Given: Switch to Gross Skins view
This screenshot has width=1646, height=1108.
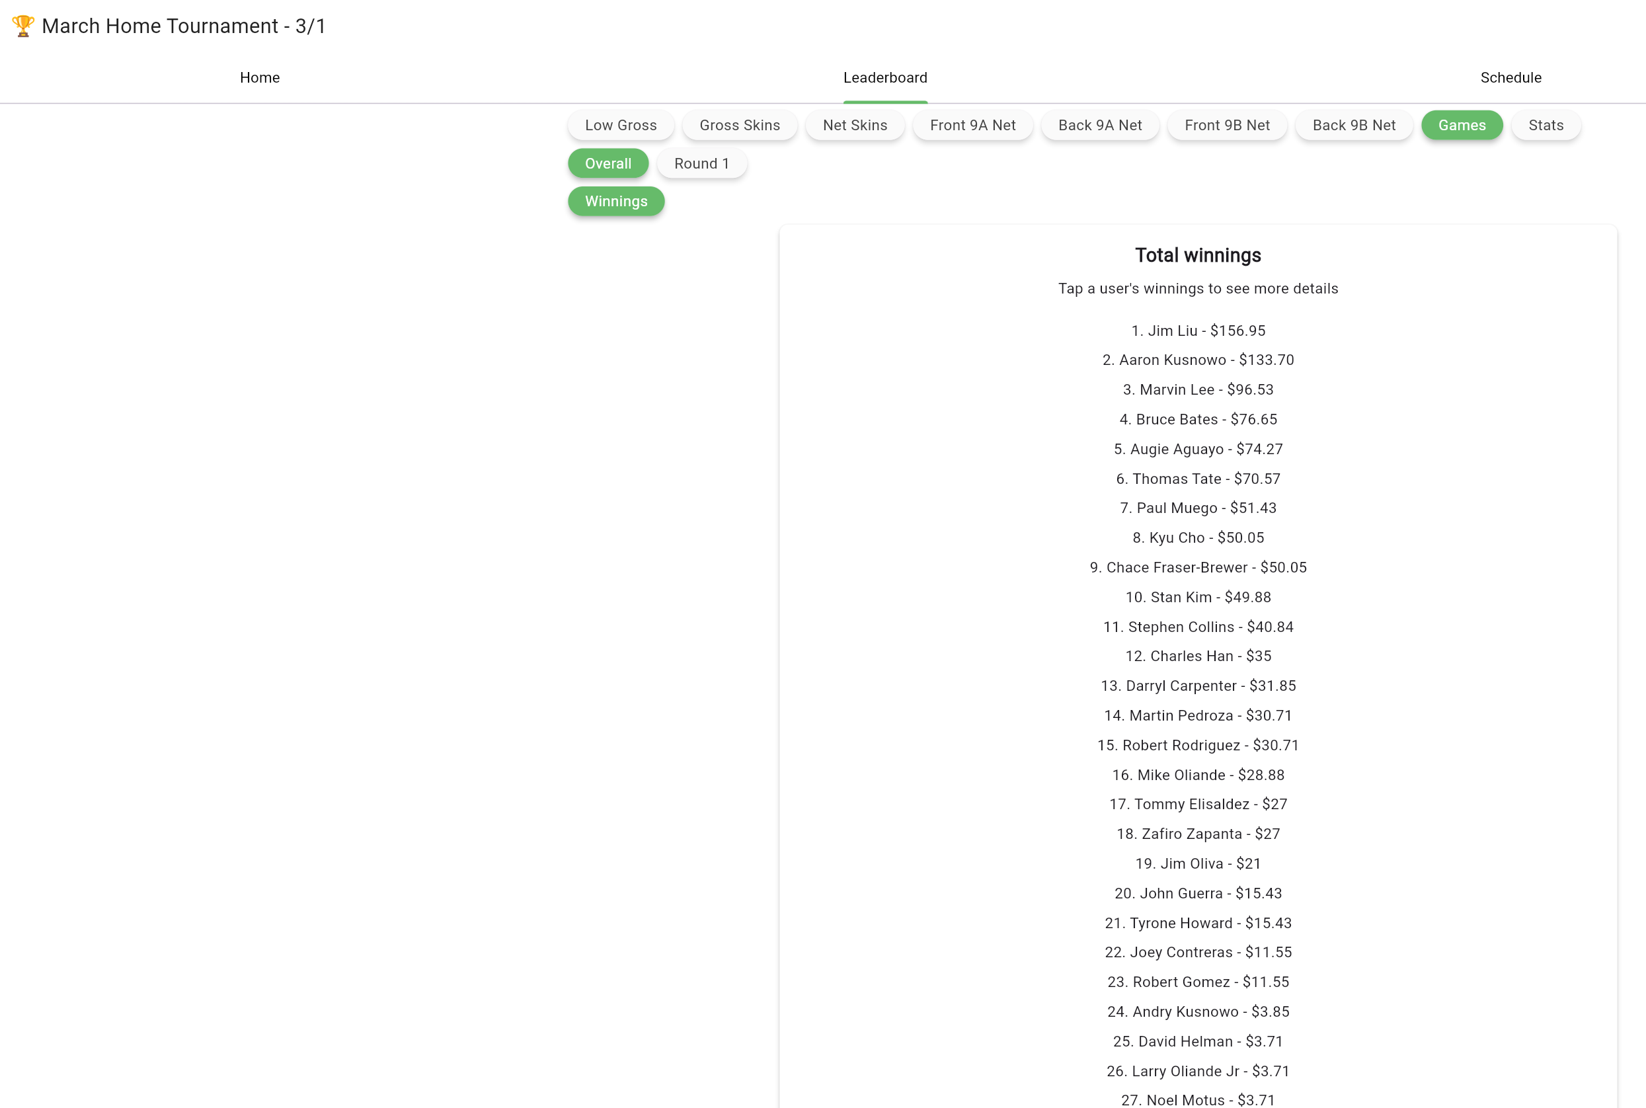Looking at the screenshot, I should 739,125.
